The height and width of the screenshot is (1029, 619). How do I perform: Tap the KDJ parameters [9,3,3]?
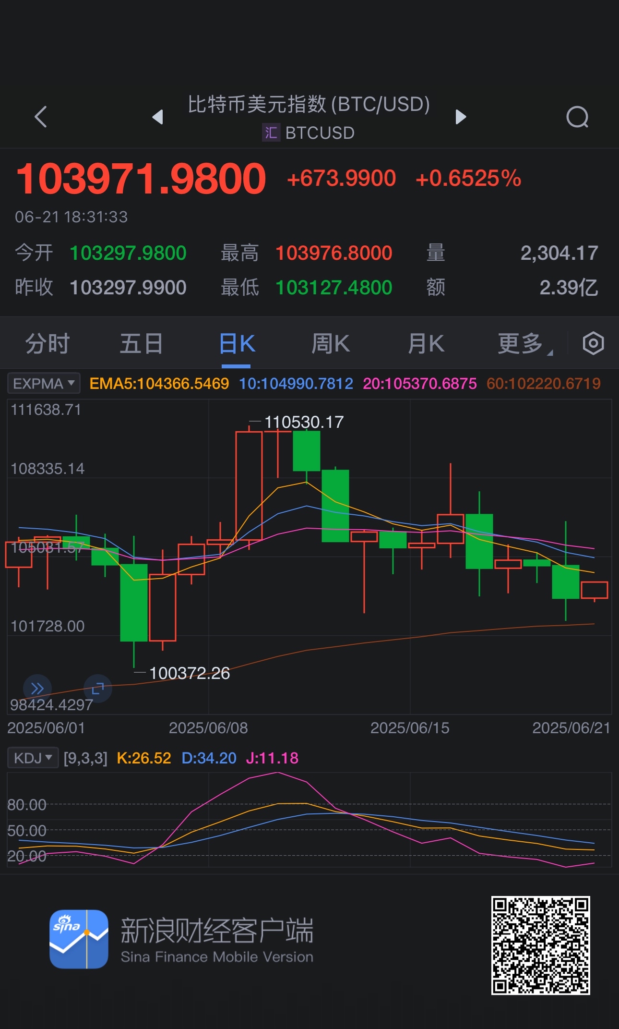pos(85,758)
